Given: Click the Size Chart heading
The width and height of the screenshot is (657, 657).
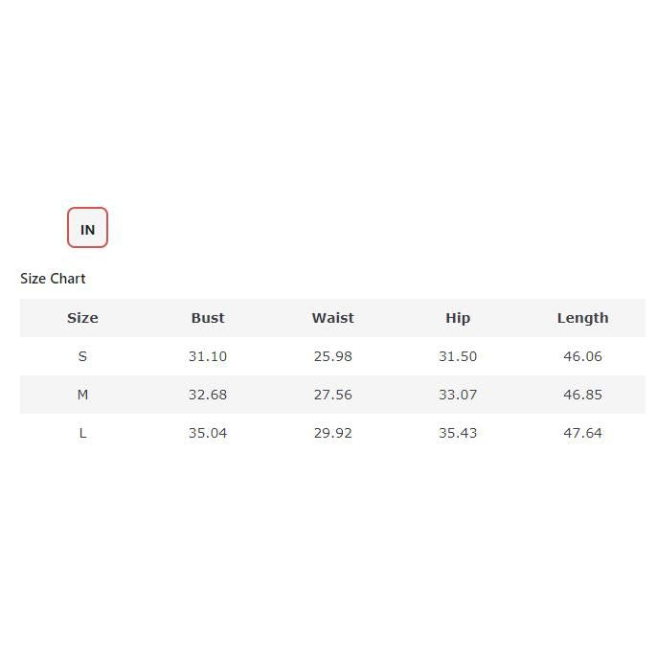Looking at the screenshot, I should pos(53,279).
